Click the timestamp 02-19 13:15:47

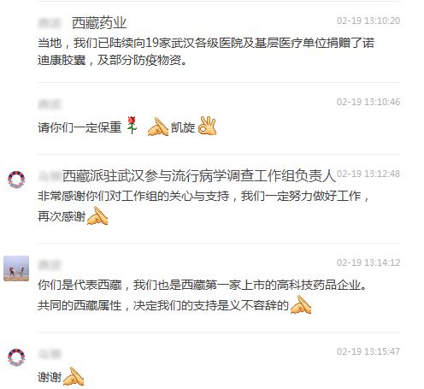tap(368, 351)
